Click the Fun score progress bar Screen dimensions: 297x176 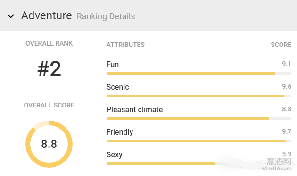(199, 73)
